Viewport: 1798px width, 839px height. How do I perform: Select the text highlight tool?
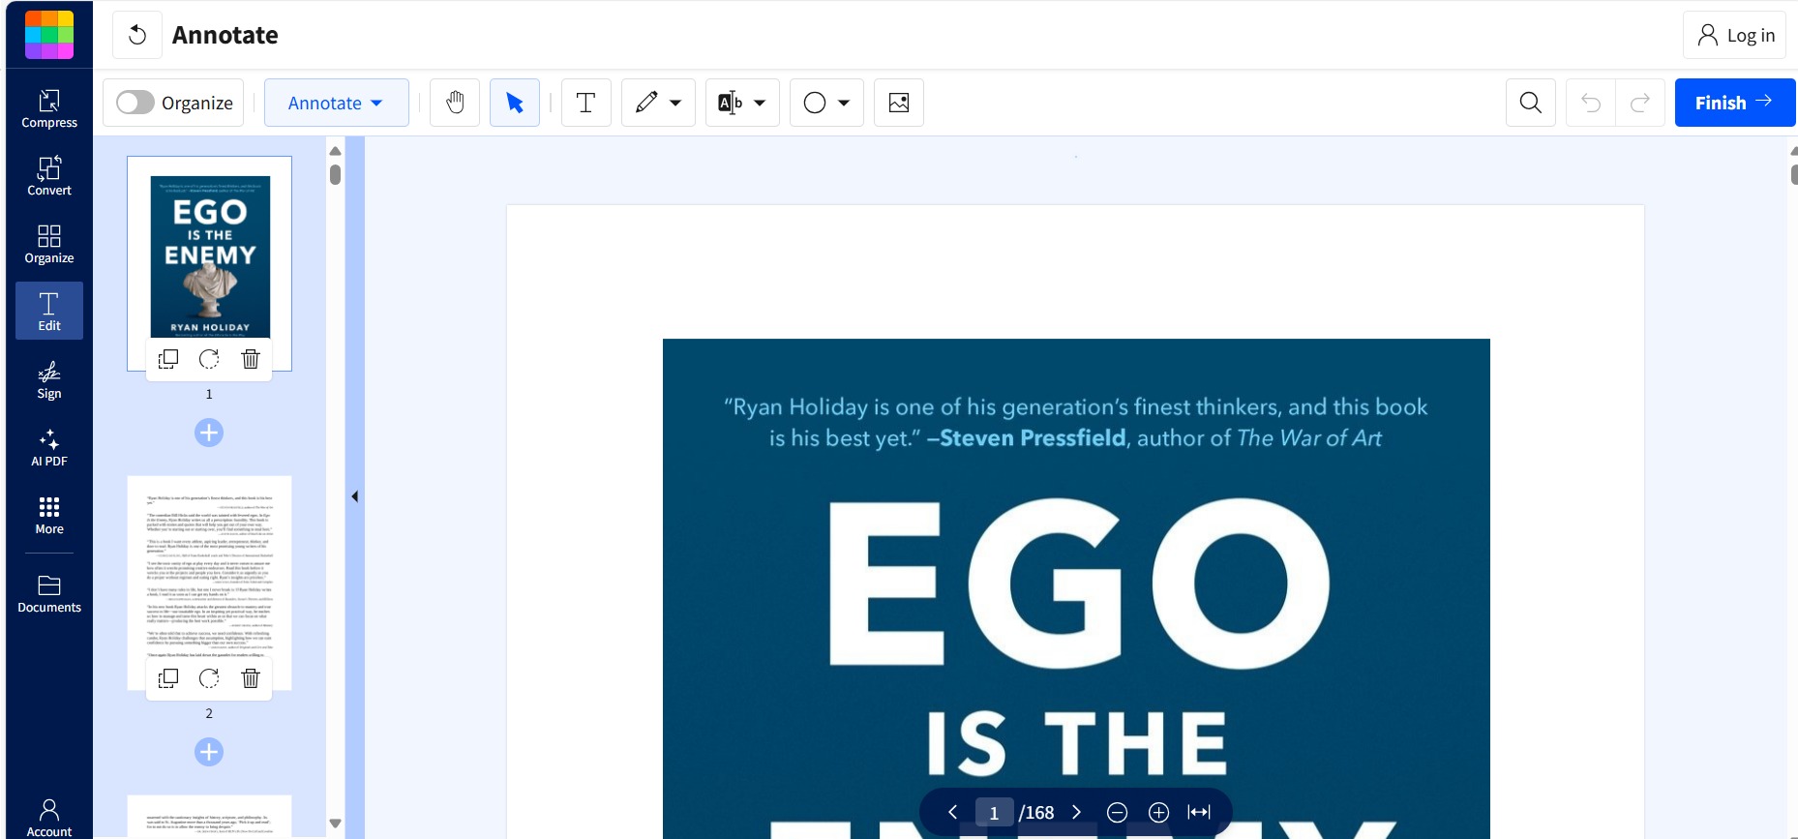(x=731, y=103)
